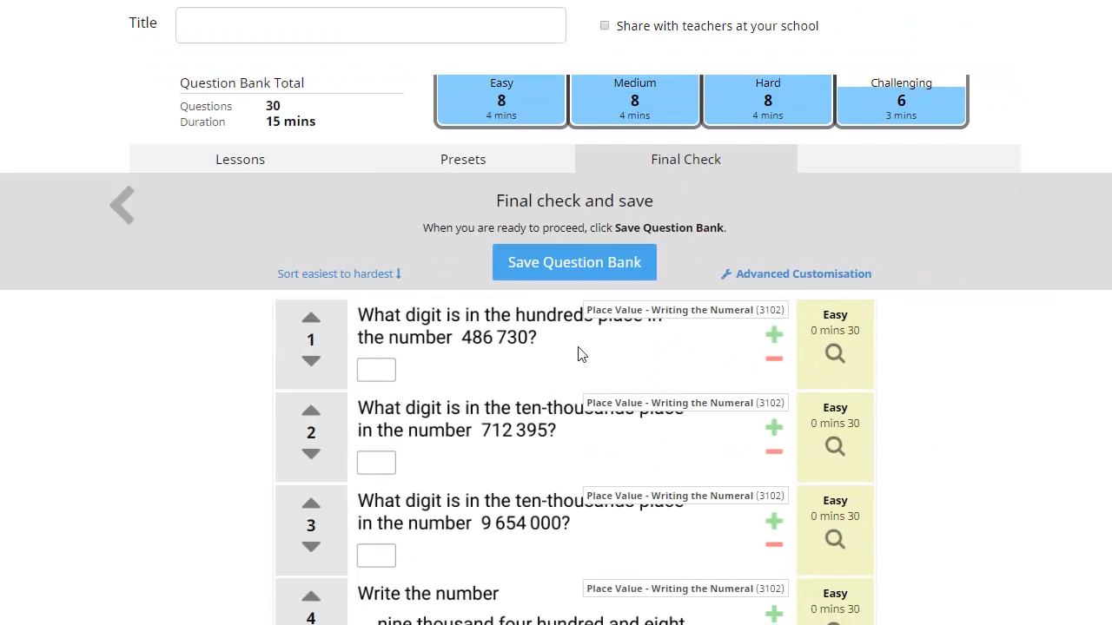1112x625 pixels.
Task: Sort questions easiest to hardest
Action: [x=339, y=273]
